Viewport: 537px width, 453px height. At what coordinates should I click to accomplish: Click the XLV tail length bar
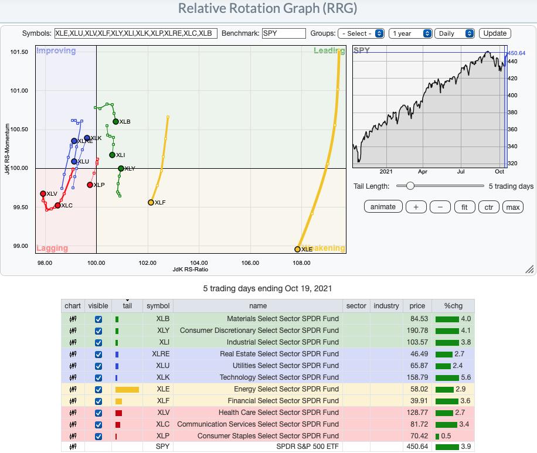click(118, 413)
